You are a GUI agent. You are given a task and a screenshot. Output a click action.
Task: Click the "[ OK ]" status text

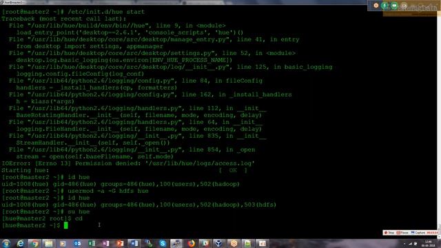[x=233, y=170]
